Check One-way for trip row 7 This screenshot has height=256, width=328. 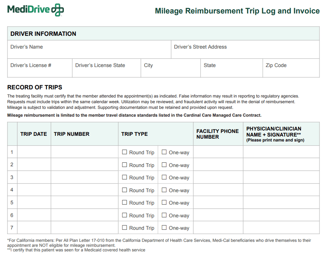tap(164, 227)
